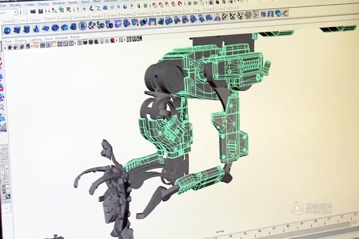
Task: Open the panel Lighting menu
Action: (x=35, y=40)
